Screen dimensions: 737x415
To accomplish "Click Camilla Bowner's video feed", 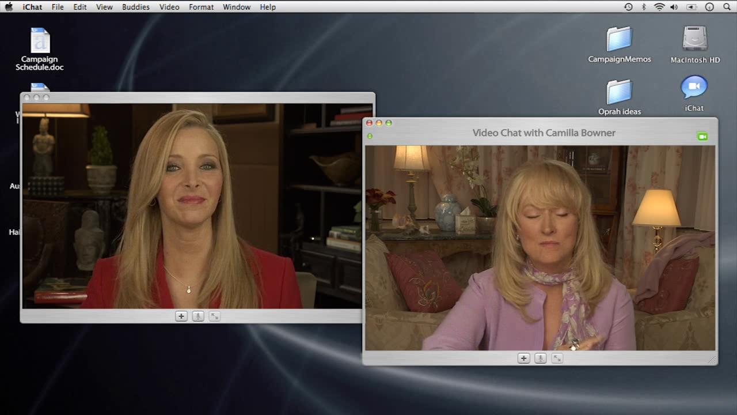I will click(540, 248).
